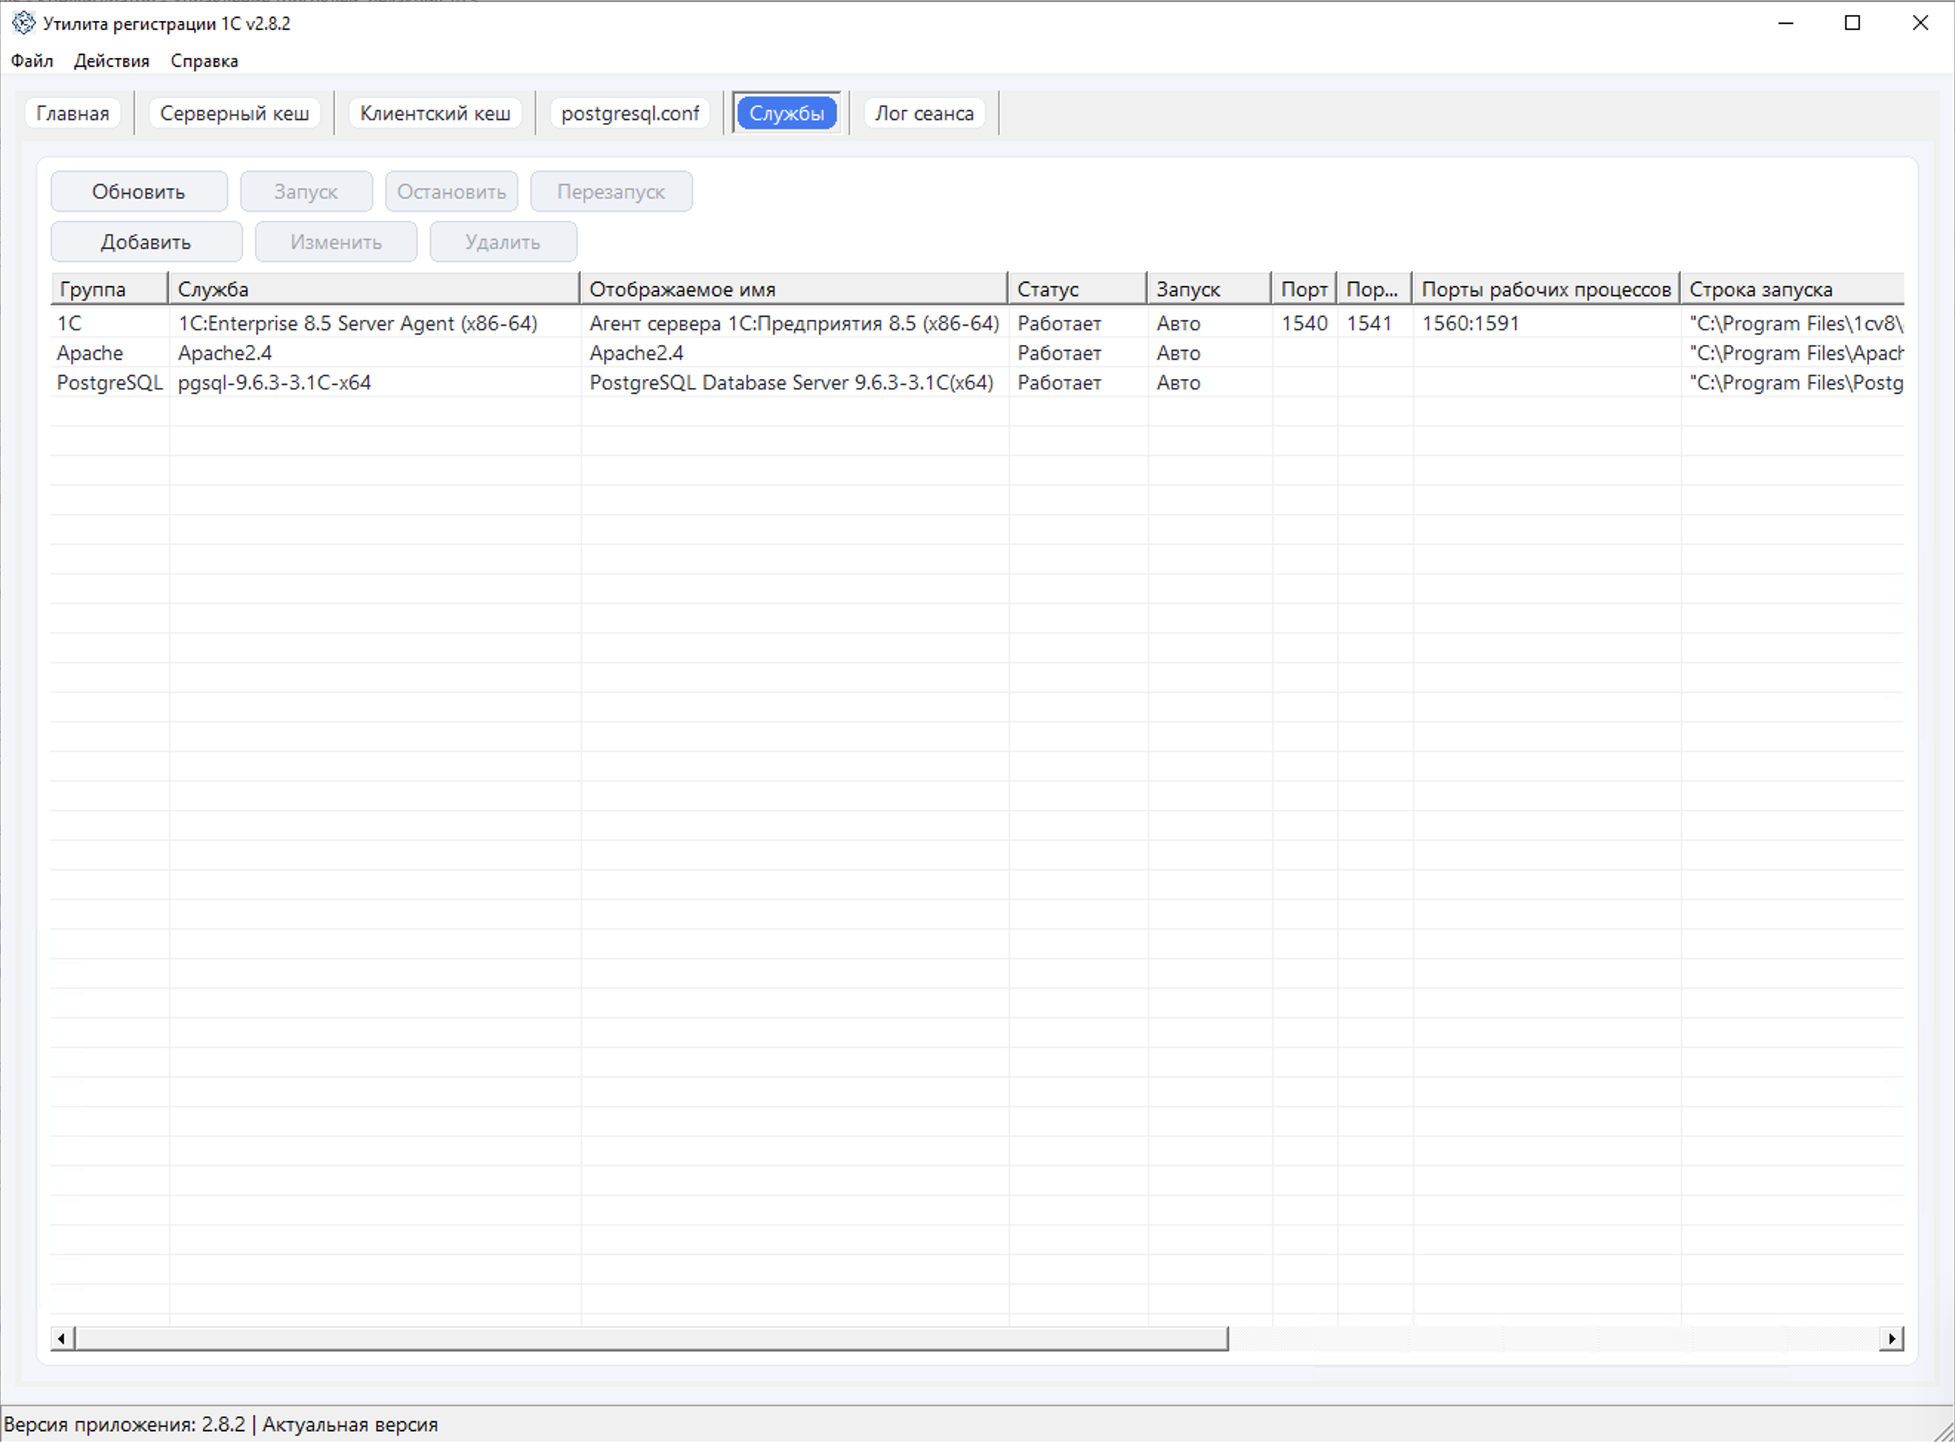The height and width of the screenshot is (1442, 1955).
Task: Click the Изменить button
Action: click(336, 242)
